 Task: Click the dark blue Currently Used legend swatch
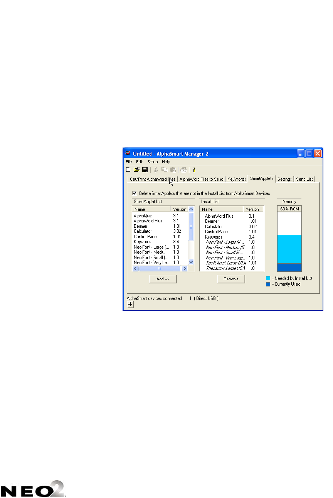268,284
